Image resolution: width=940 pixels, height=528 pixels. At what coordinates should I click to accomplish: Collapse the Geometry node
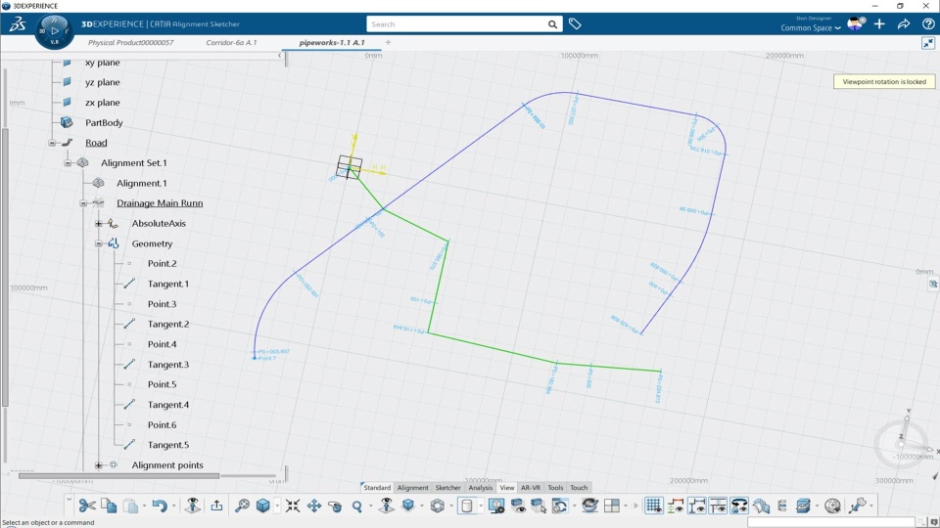pos(99,243)
